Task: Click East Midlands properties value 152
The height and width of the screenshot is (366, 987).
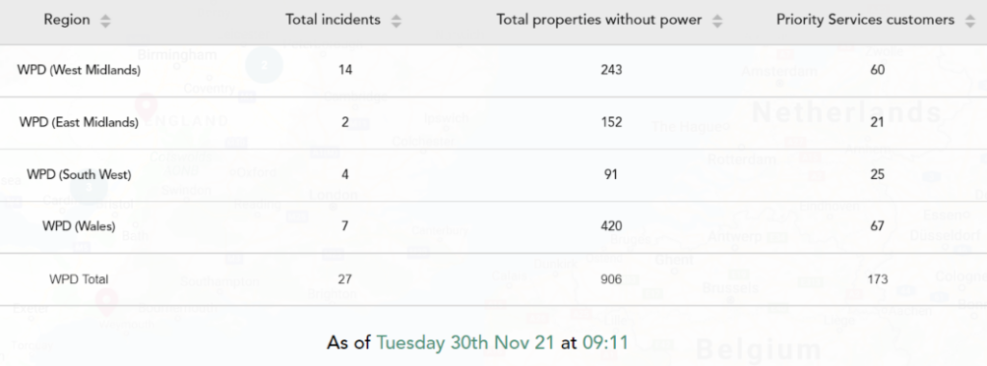Action: 611,122
